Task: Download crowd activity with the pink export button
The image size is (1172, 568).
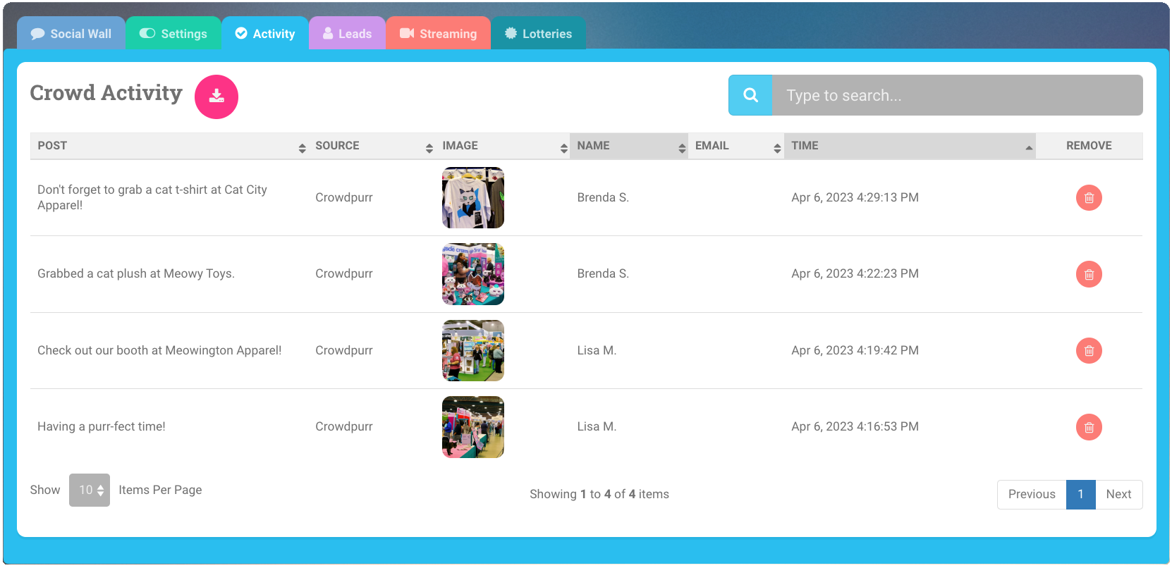Action: click(216, 97)
